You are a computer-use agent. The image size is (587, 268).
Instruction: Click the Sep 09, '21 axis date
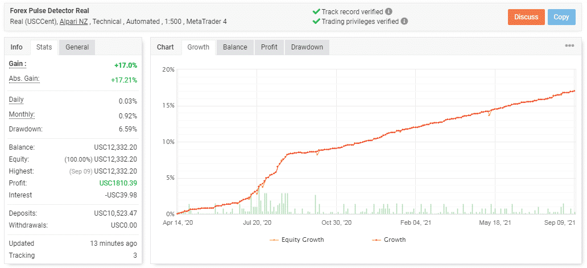560,222
